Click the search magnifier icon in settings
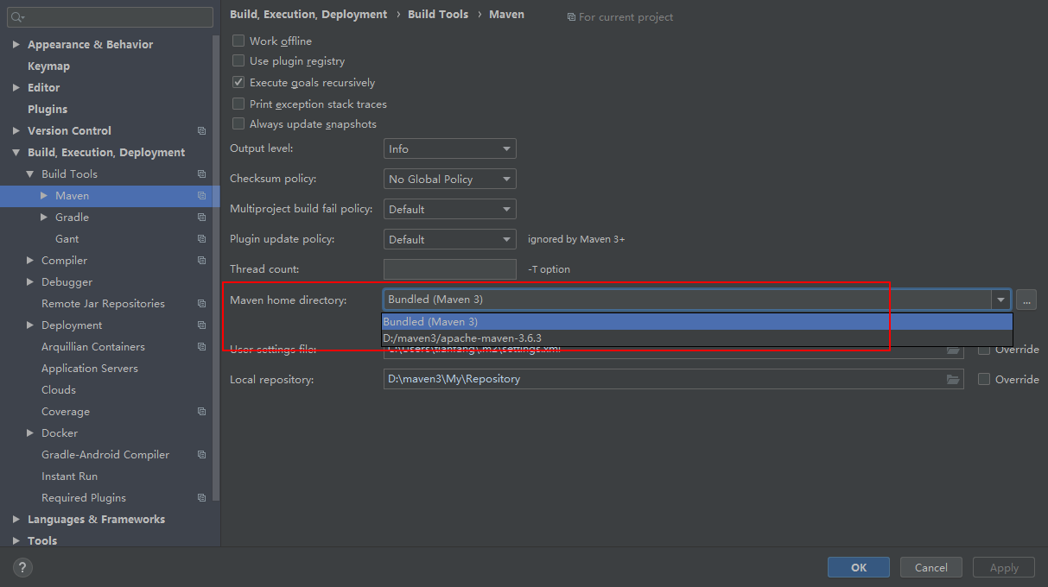The width and height of the screenshot is (1048, 587). pos(17,17)
